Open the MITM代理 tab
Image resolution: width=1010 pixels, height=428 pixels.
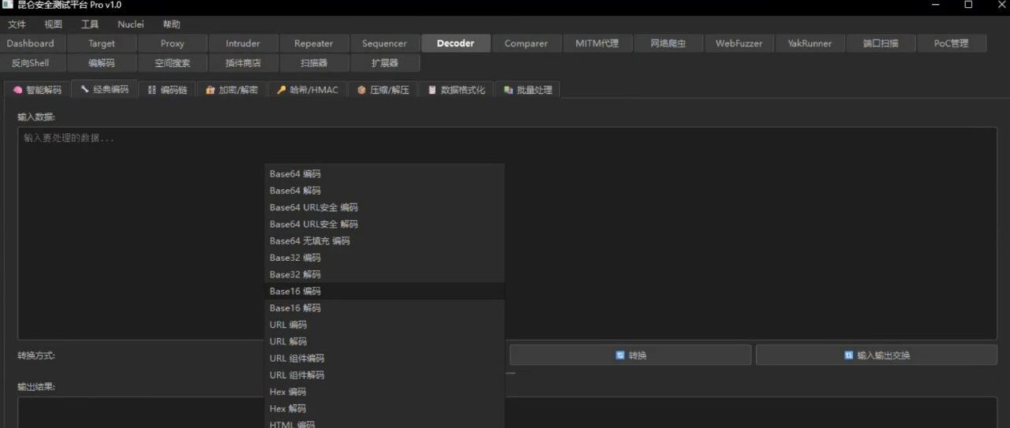597,43
